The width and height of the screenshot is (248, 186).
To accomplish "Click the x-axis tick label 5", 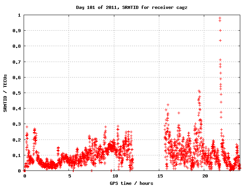I will tap(69, 176).
